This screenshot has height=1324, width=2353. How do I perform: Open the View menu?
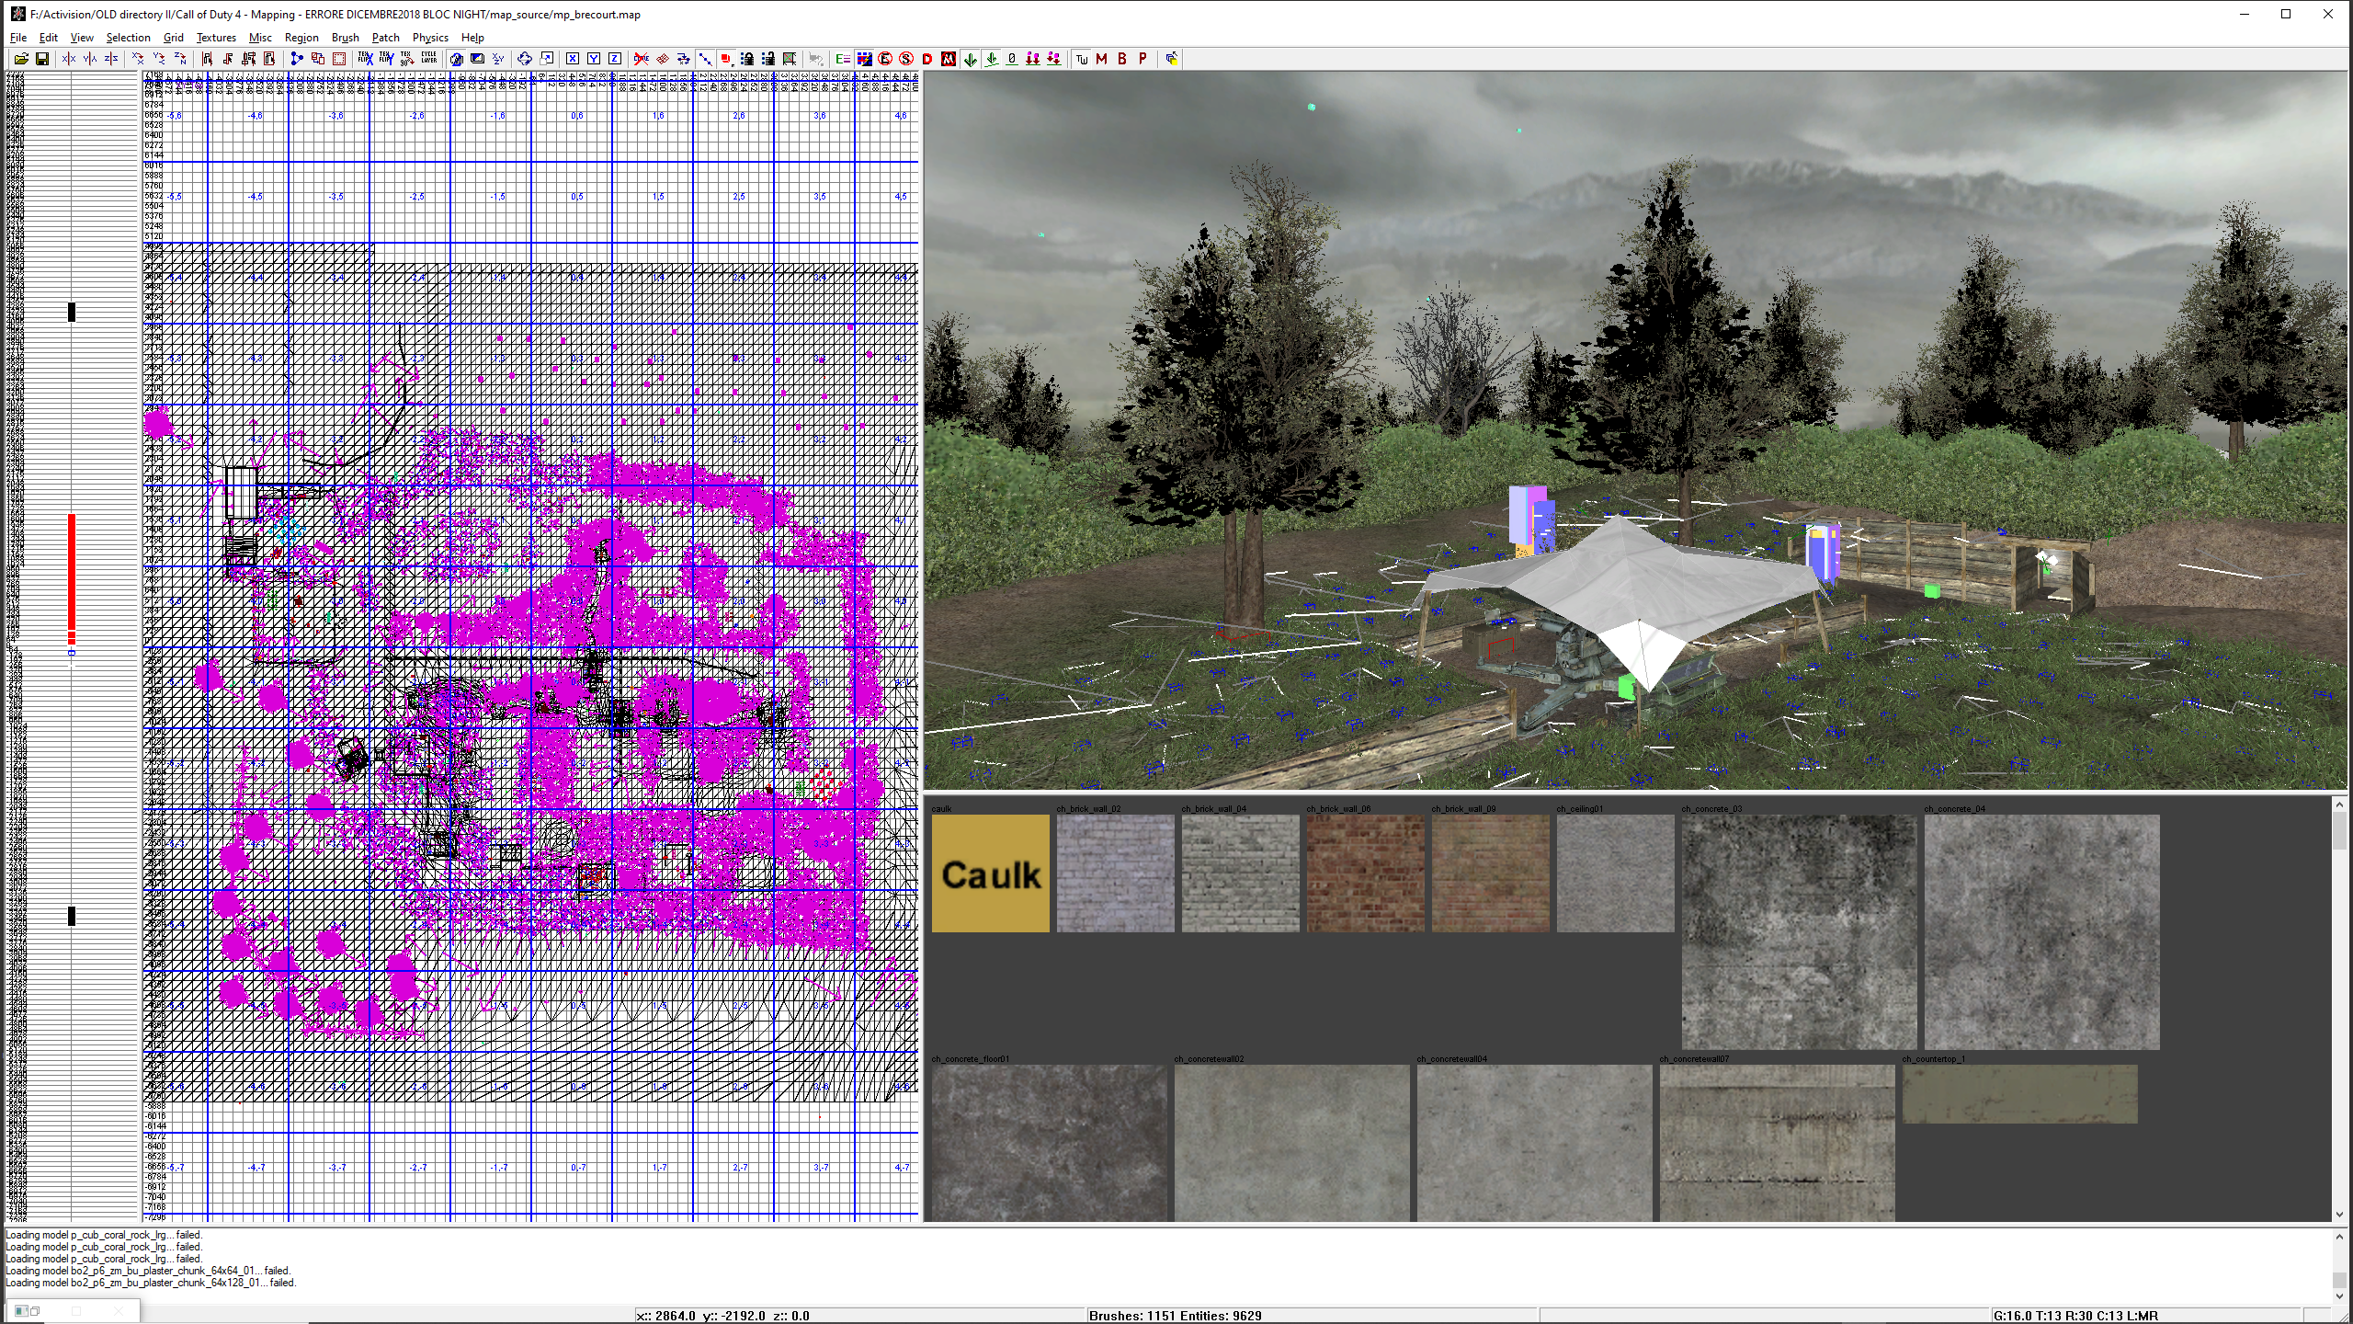[x=82, y=38]
